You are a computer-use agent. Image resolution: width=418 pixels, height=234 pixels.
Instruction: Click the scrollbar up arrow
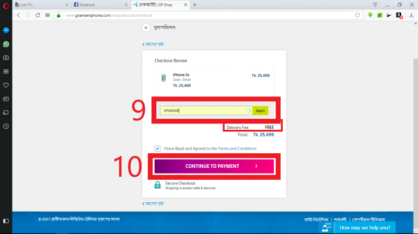point(415,23)
